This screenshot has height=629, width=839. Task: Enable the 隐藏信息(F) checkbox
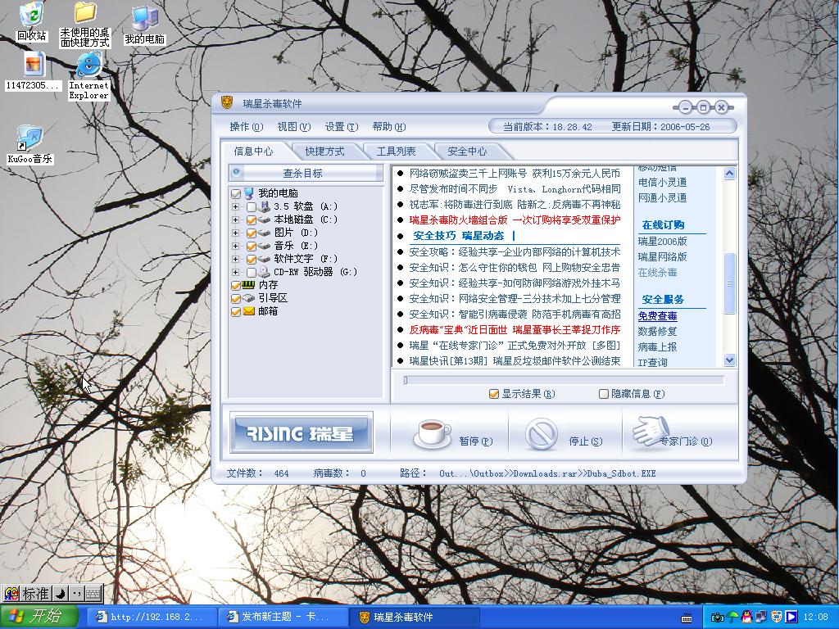604,394
